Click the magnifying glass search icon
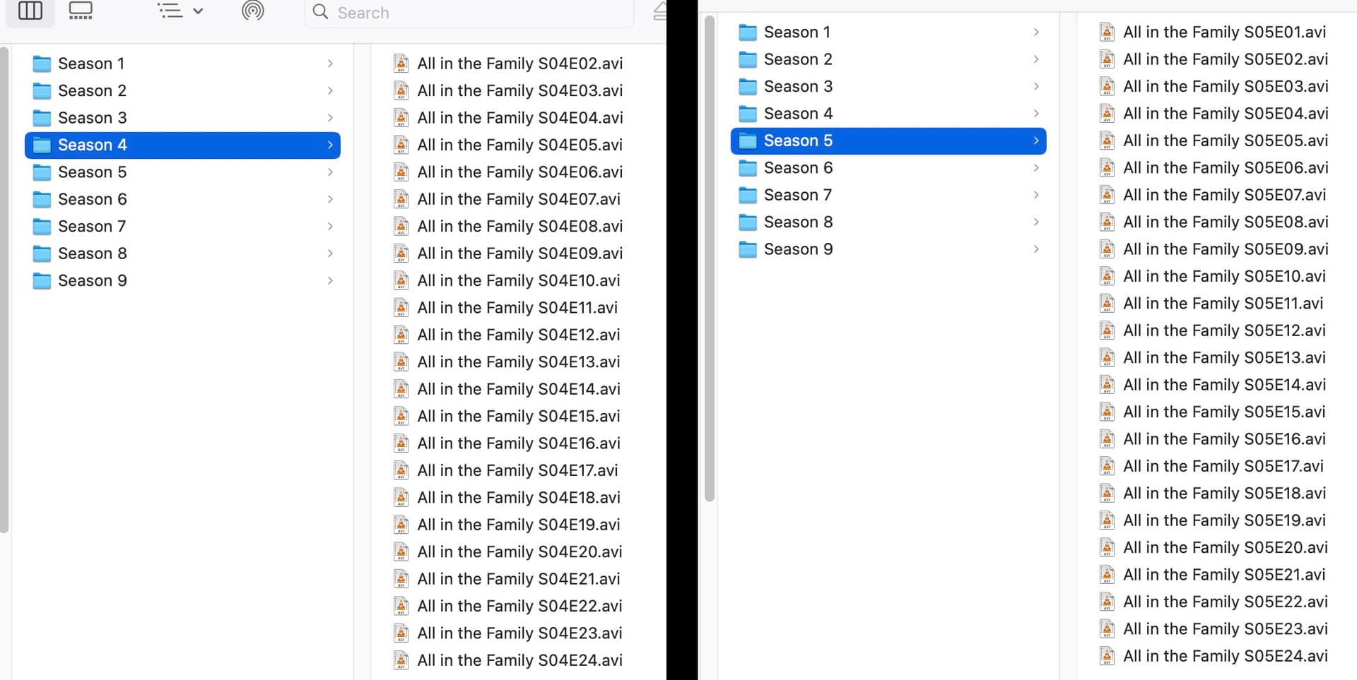This screenshot has width=1357, height=680. 321,12
